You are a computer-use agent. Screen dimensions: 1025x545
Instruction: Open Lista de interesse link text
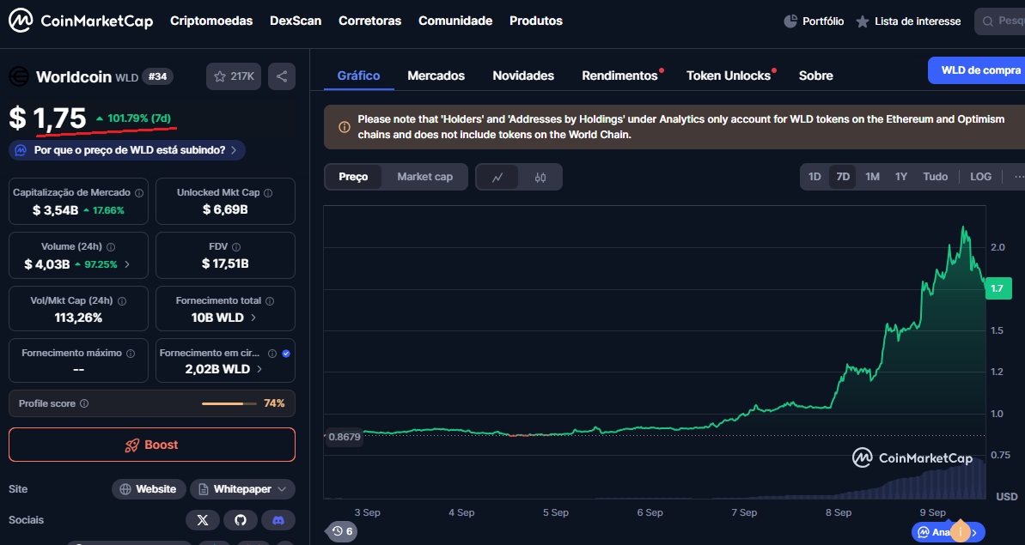[917, 21]
